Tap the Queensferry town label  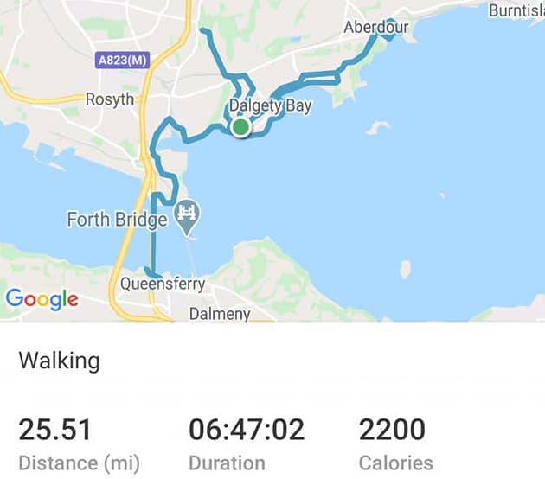click(x=163, y=284)
